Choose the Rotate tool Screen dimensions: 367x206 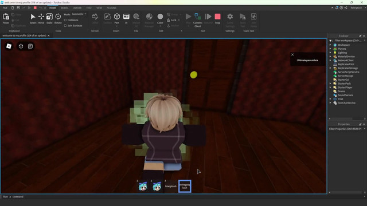click(58, 19)
